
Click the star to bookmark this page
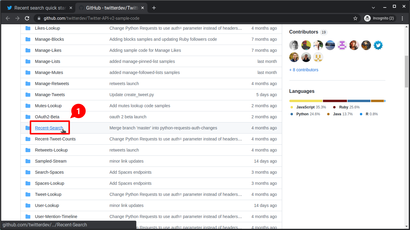click(355, 18)
